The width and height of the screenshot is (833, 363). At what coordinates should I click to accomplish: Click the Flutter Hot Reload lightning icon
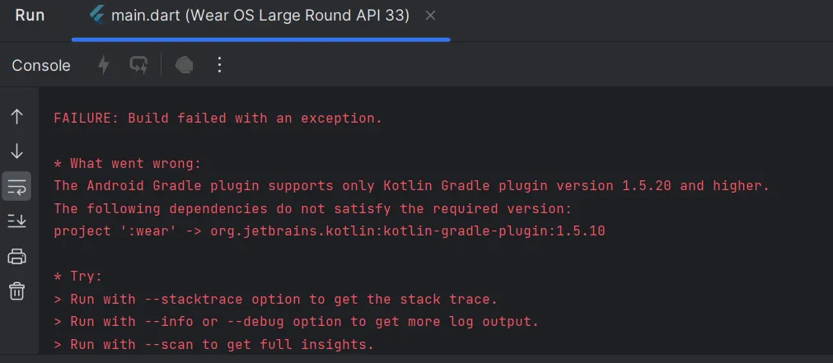[104, 65]
